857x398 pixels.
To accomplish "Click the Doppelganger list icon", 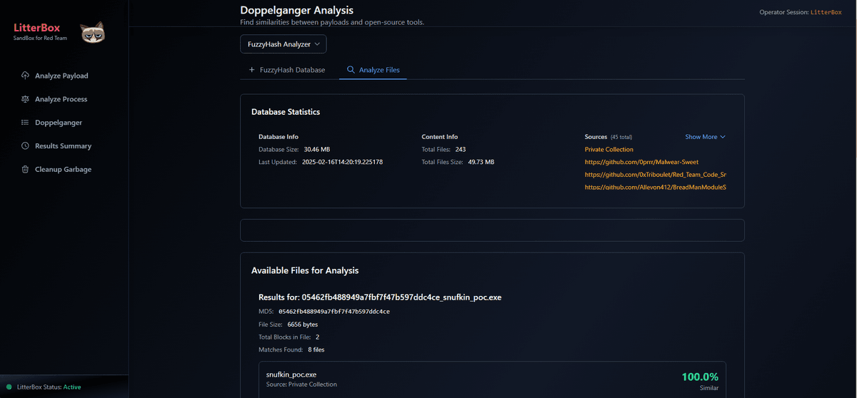I will pyautogui.click(x=26, y=123).
